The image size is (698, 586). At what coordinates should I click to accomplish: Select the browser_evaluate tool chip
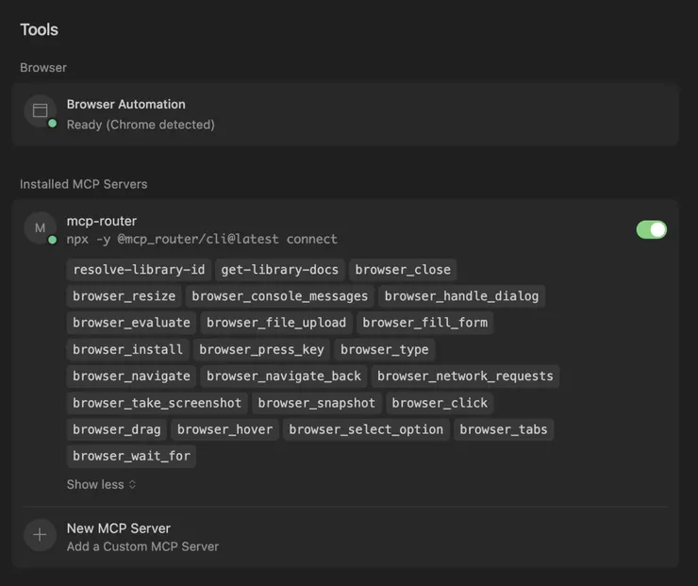[132, 323]
